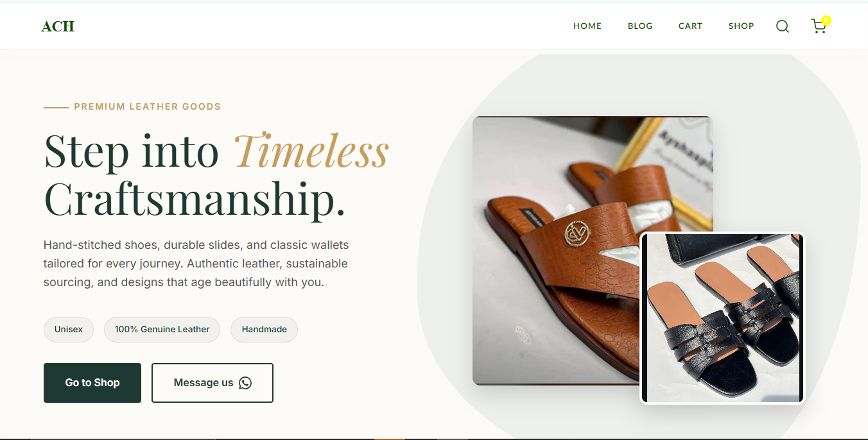Click the PREMIUM LEATHER GOODS label
Image resolution: width=868 pixels, height=440 pixels.
[x=147, y=106]
